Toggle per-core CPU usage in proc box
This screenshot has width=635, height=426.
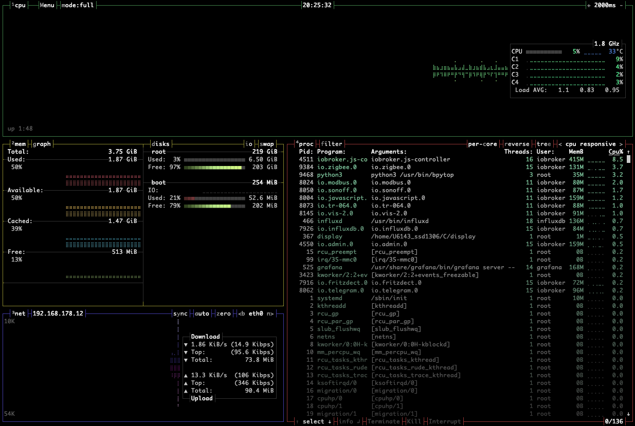pos(483,144)
